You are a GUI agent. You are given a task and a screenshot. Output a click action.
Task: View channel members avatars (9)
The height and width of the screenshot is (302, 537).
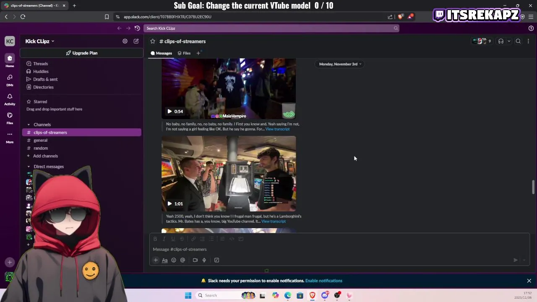pyautogui.click(x=482, y=41)
